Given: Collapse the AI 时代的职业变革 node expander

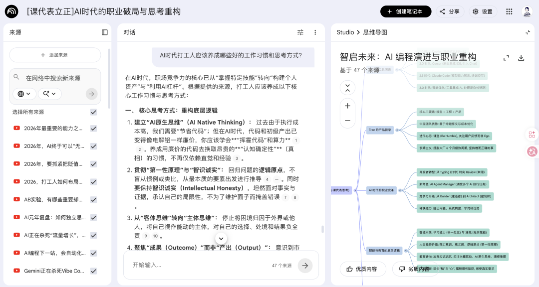Looking at the screenshot, I should 400,190.
